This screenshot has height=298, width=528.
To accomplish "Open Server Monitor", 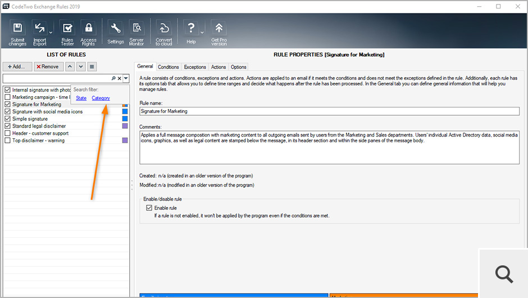I will [136, 33].
